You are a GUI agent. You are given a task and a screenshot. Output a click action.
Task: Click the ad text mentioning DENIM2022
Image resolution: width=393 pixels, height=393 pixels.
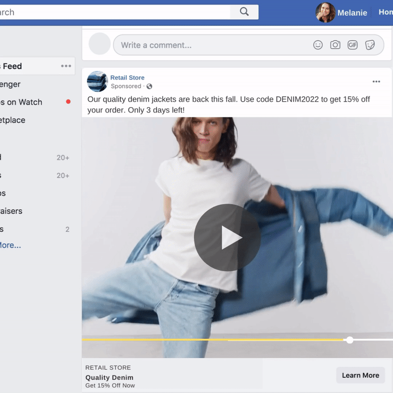pos(228,105)
